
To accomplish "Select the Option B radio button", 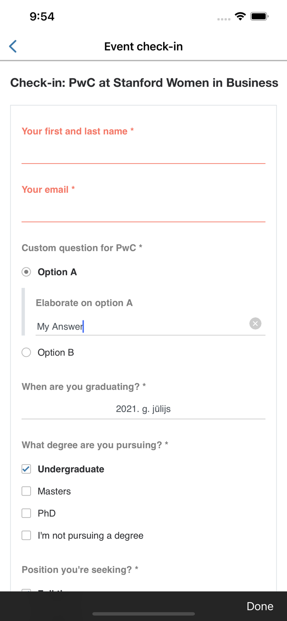I will coord(26,352).
